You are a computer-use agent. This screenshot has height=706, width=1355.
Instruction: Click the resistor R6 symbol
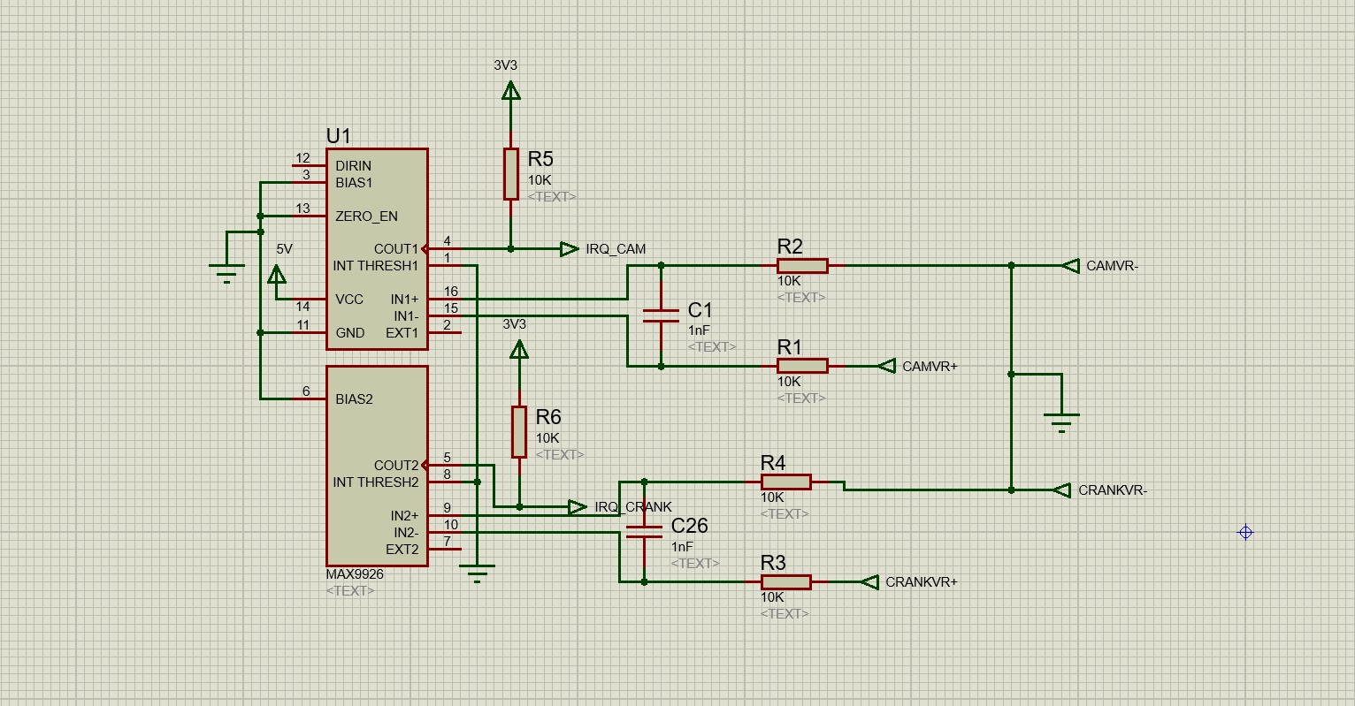click(x=519, y=432)
